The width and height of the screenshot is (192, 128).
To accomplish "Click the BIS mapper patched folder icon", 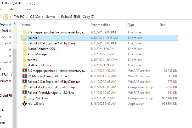I will coord(25,32).
